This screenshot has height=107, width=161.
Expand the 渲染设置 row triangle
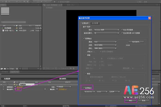[3, 87]
